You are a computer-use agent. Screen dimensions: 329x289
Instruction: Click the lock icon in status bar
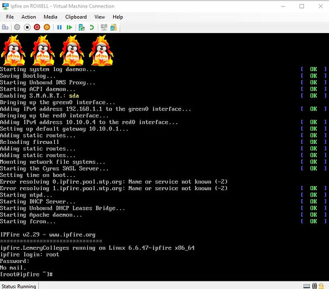[x=321, y=286]
